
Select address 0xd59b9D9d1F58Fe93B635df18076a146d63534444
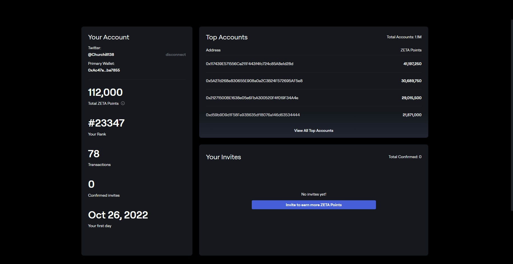tap(253, 115)
